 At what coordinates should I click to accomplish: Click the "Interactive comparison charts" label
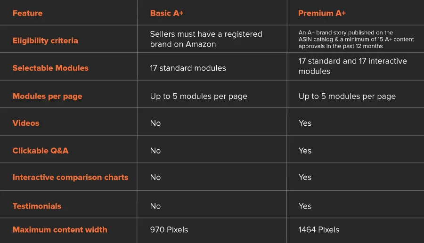70,178
